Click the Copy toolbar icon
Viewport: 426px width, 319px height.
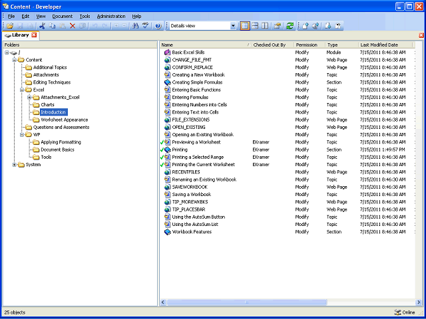tap(52, 26)
